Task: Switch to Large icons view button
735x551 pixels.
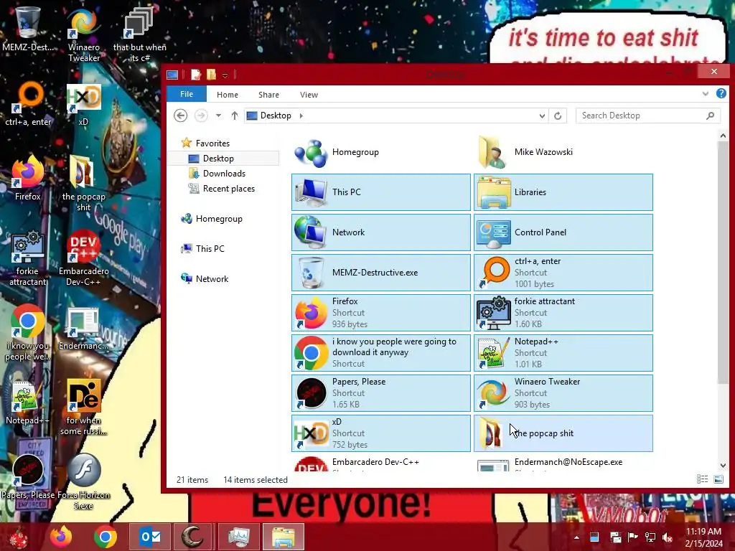Action: point(718,479)
